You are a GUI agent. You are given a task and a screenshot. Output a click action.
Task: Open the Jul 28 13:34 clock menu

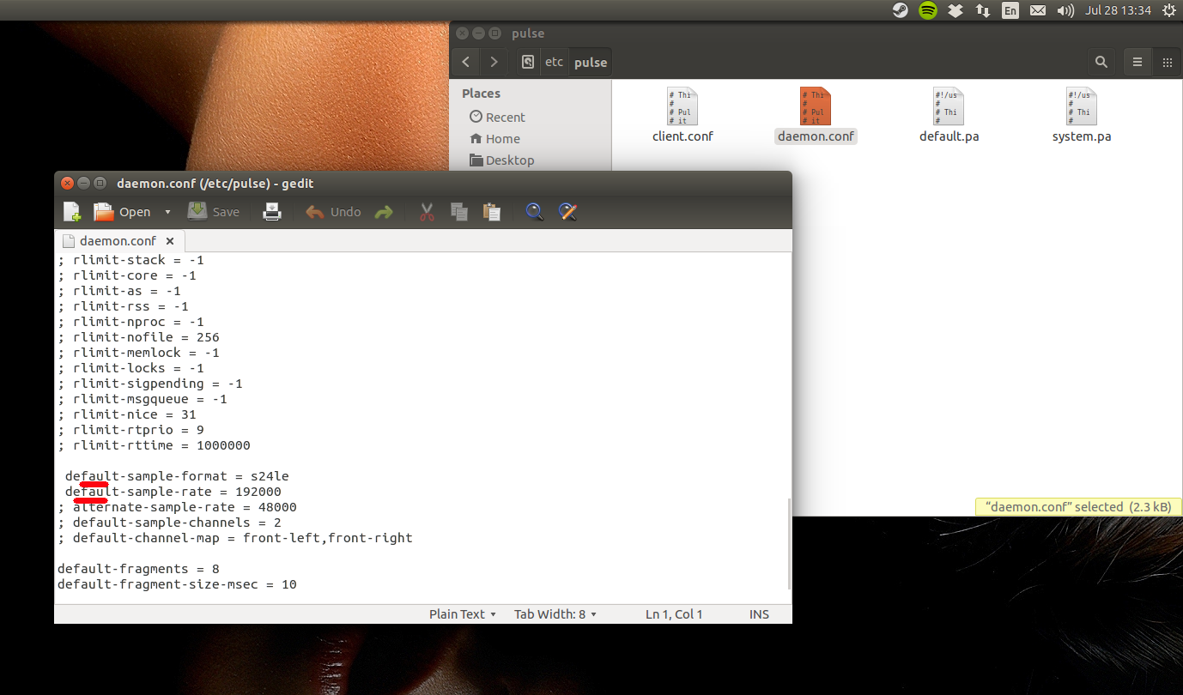tap(1118, 10)
